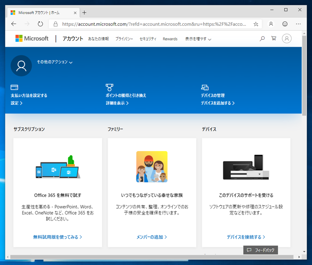Screen dimensions: 312x265
Task: Click the payment card icon
Action: [x=14, y=87]
